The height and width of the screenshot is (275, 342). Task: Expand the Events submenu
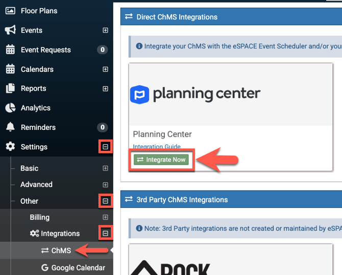pos(105,31)
